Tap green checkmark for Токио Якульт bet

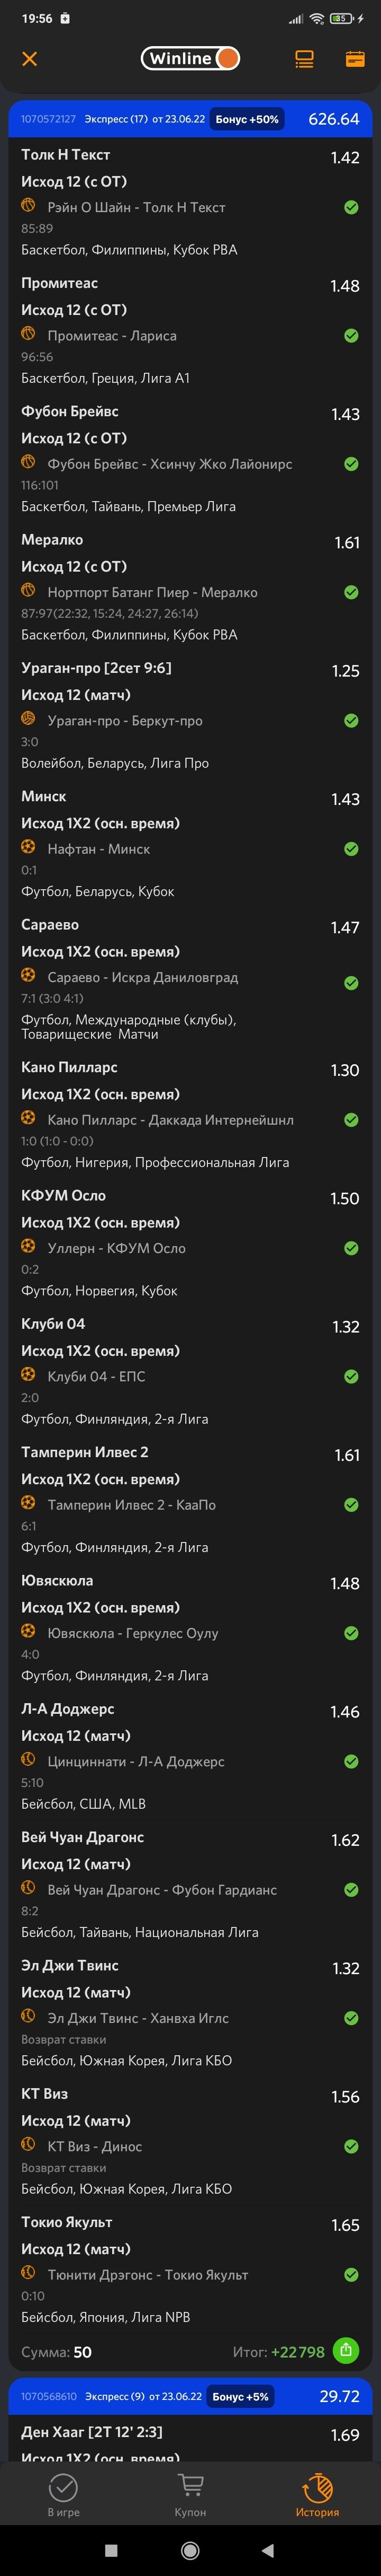[x=351, y=2274]
